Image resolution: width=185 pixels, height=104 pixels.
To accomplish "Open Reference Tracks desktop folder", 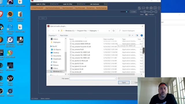I will pos(20,16).
